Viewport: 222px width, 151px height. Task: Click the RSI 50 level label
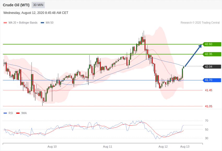[207, 130]
